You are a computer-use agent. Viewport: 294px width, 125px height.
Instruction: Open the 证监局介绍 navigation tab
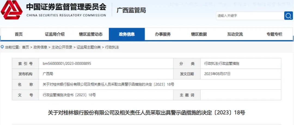(54, 34)
